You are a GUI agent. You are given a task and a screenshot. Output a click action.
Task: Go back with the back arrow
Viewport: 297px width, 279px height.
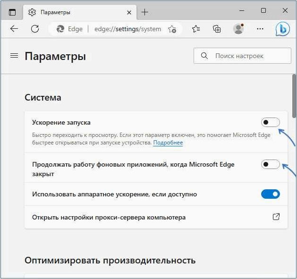14,29
